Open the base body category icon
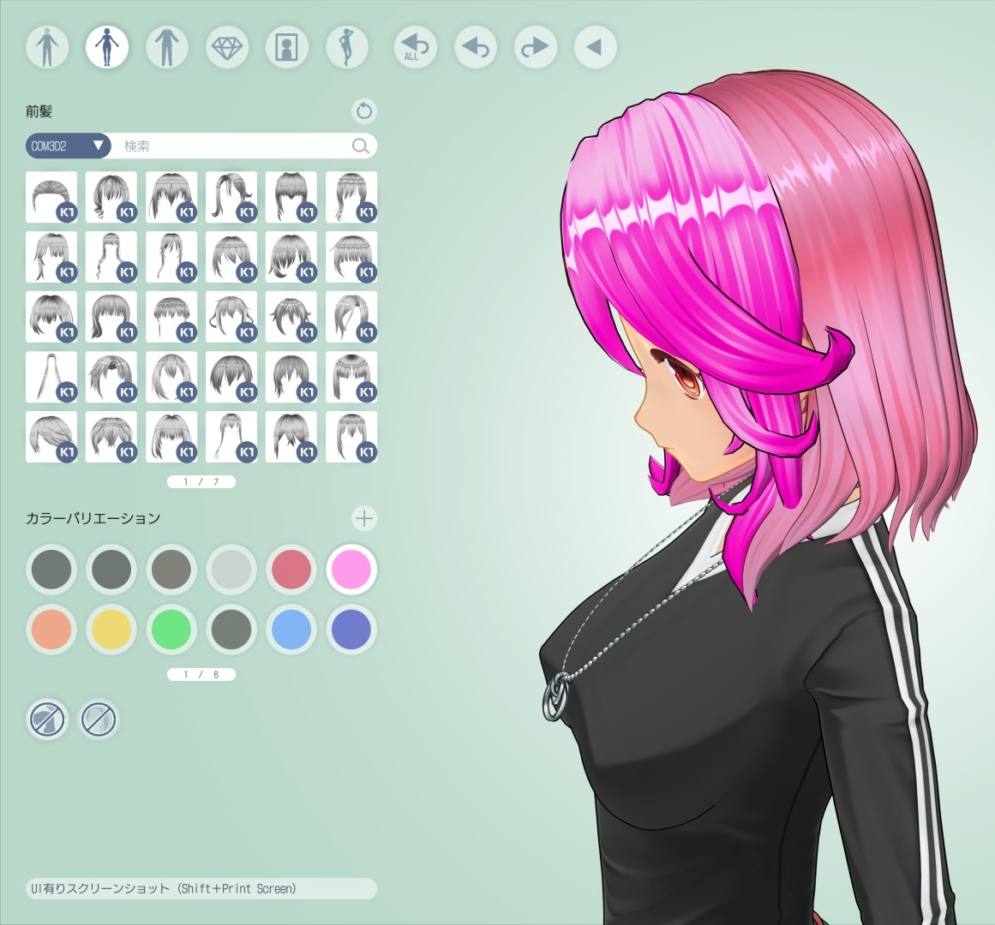995x925 pixels. [47, 47]
